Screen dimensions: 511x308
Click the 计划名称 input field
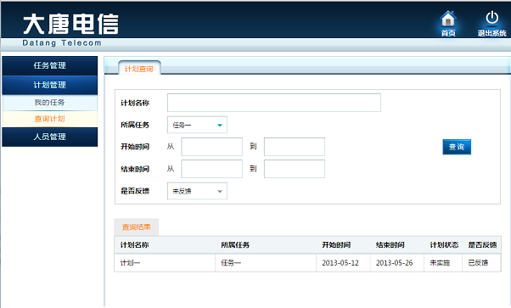(x=273, y=103)
